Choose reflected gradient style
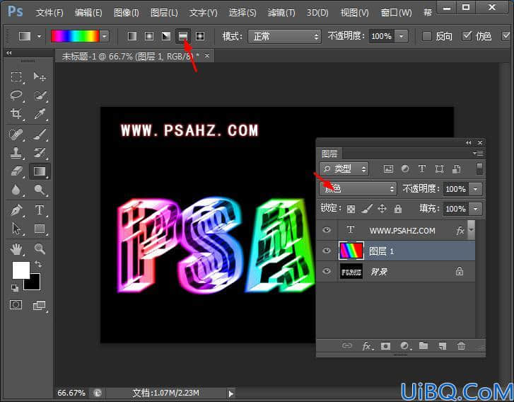 pos(183,36)
